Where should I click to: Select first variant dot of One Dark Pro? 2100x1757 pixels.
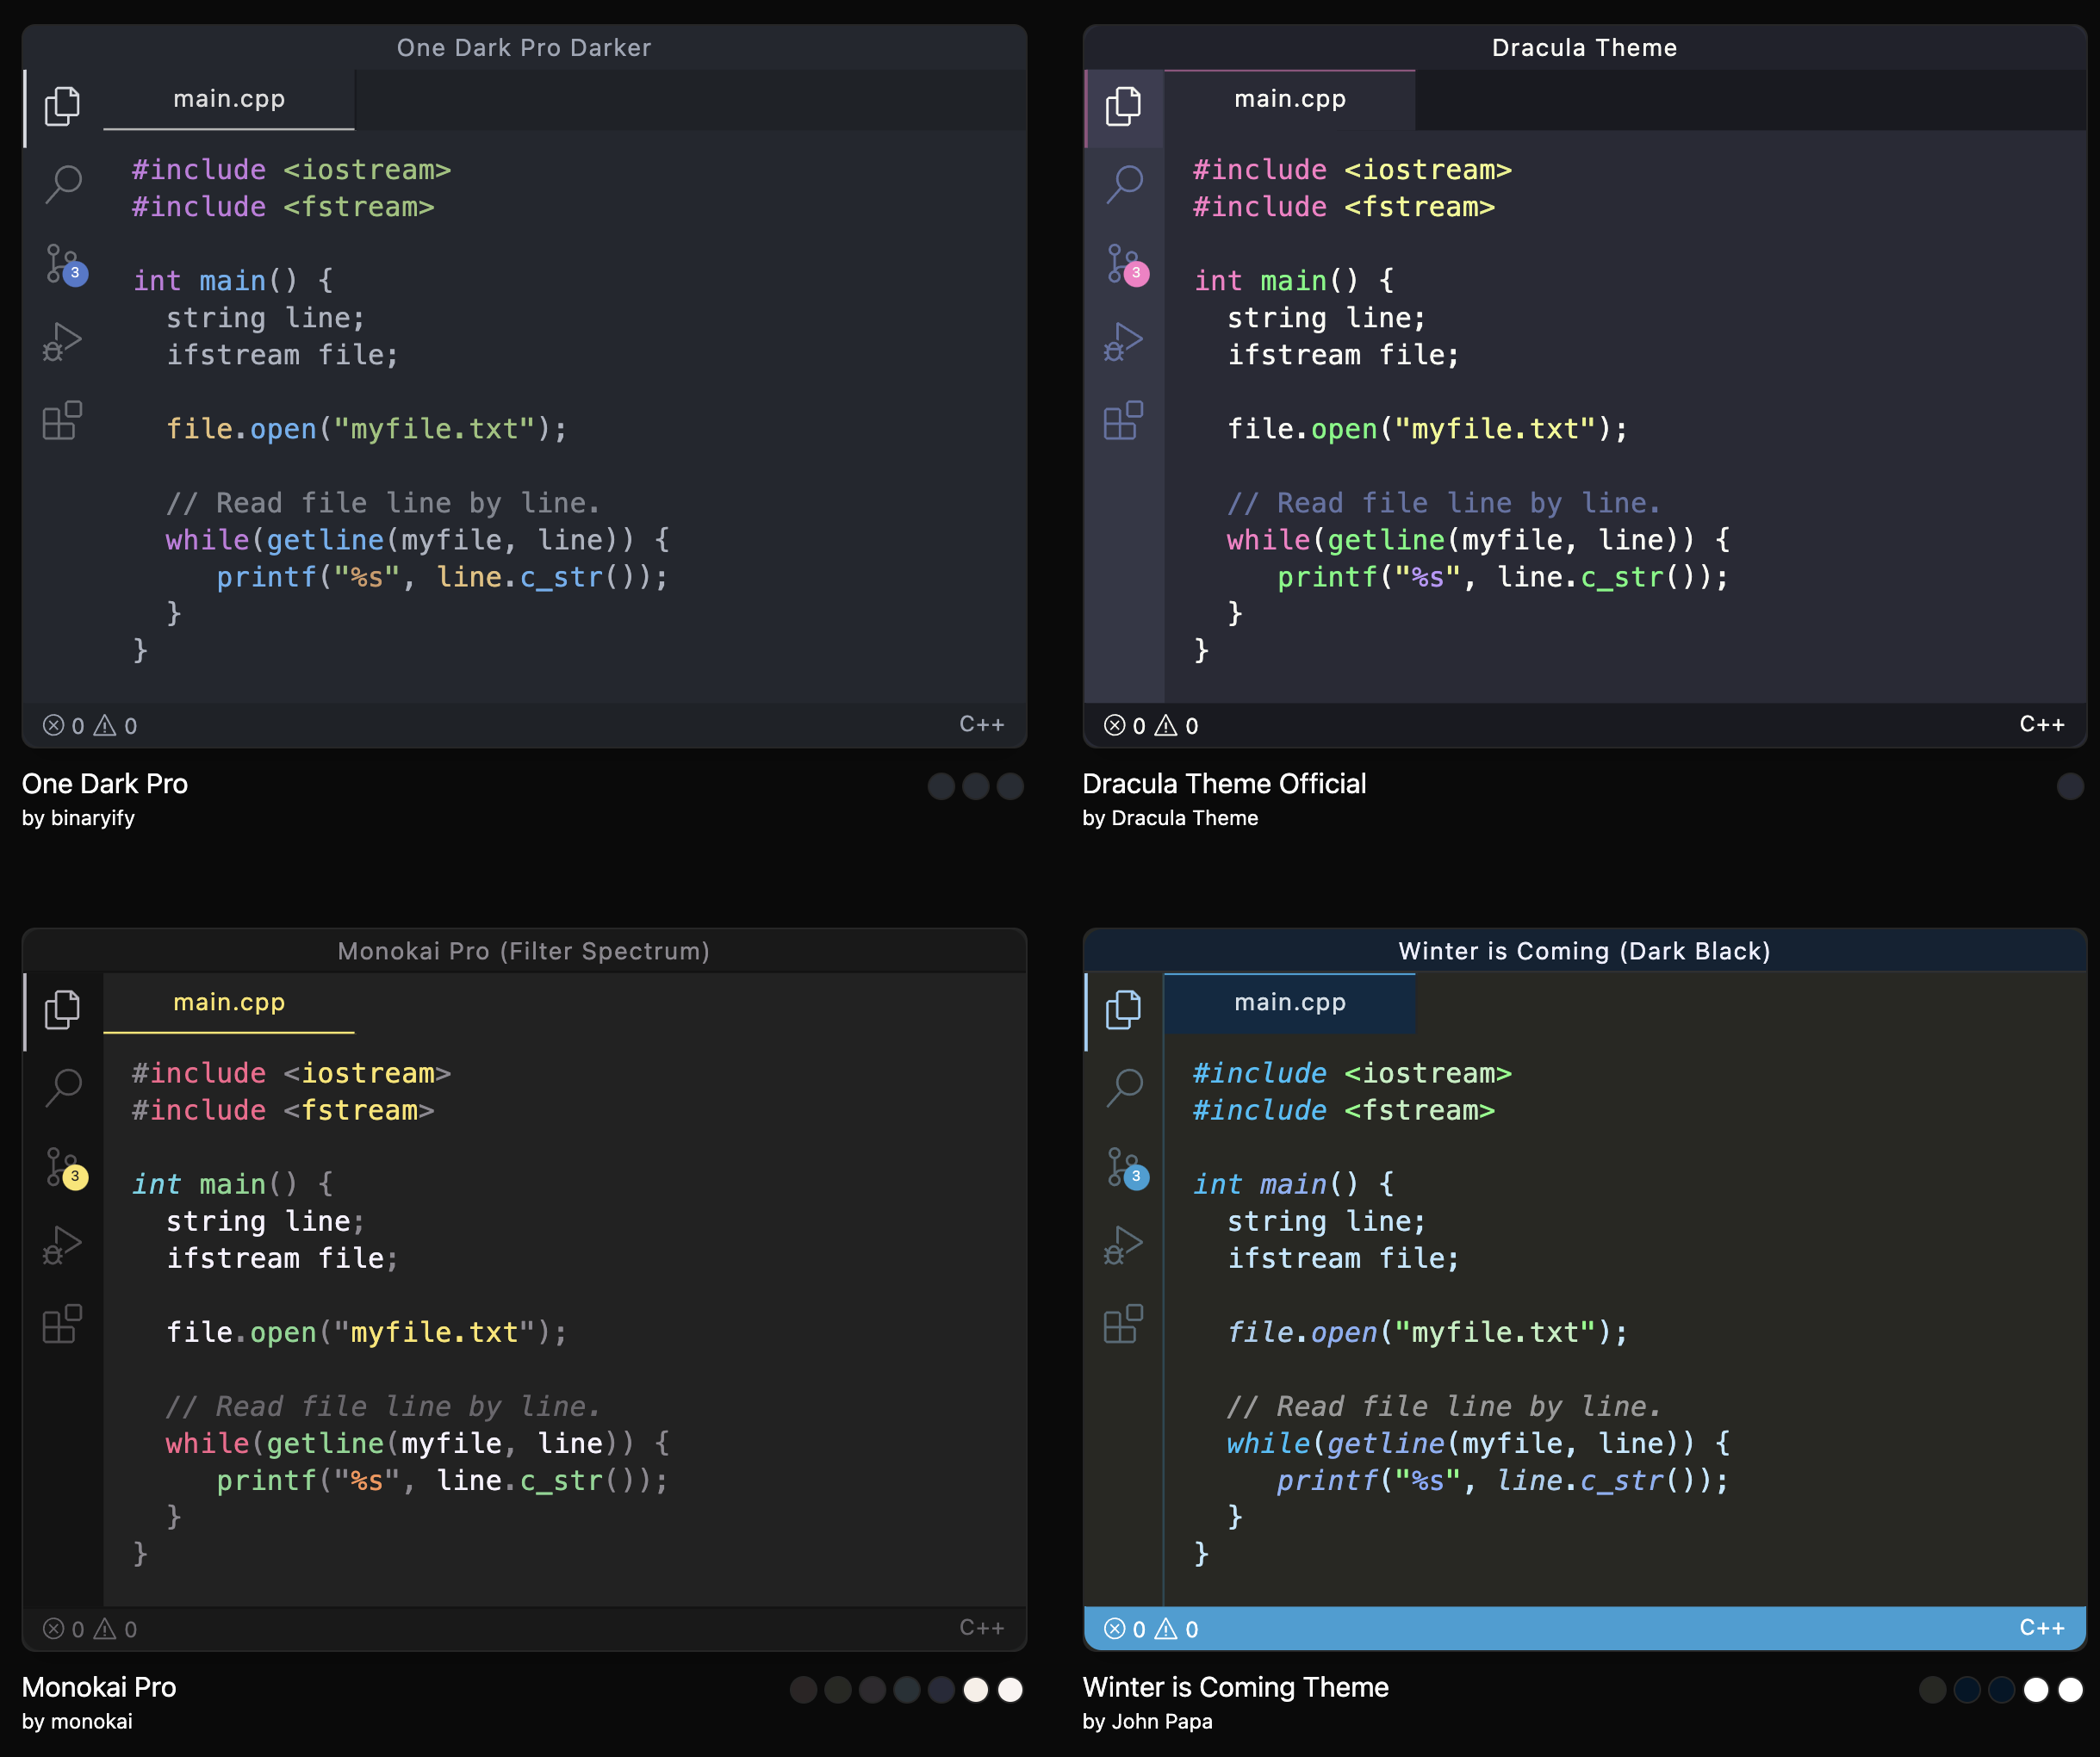(941, 786)
